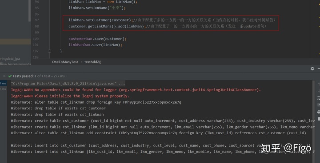This screenshot has height=163, width=320.
Task: Select the highlighted test result row
Action: (x=4, y=83)
